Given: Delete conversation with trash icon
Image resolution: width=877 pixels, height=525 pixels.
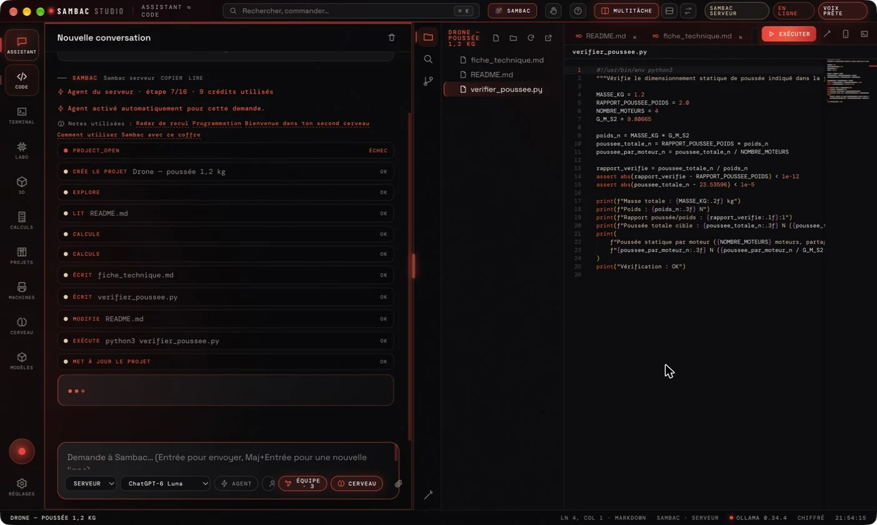Looking at the screenshot, I should tap(392, 37).
